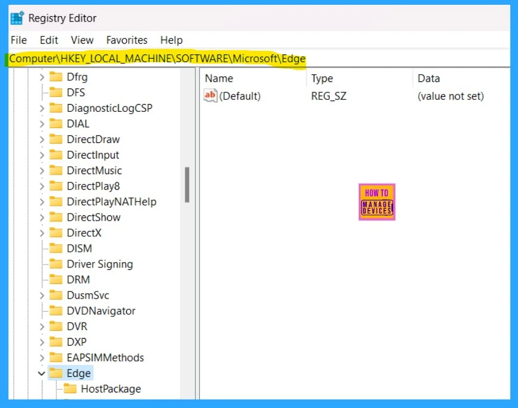
Task: Expand the DirectDraw key
Action: click(x=42, y=139)
